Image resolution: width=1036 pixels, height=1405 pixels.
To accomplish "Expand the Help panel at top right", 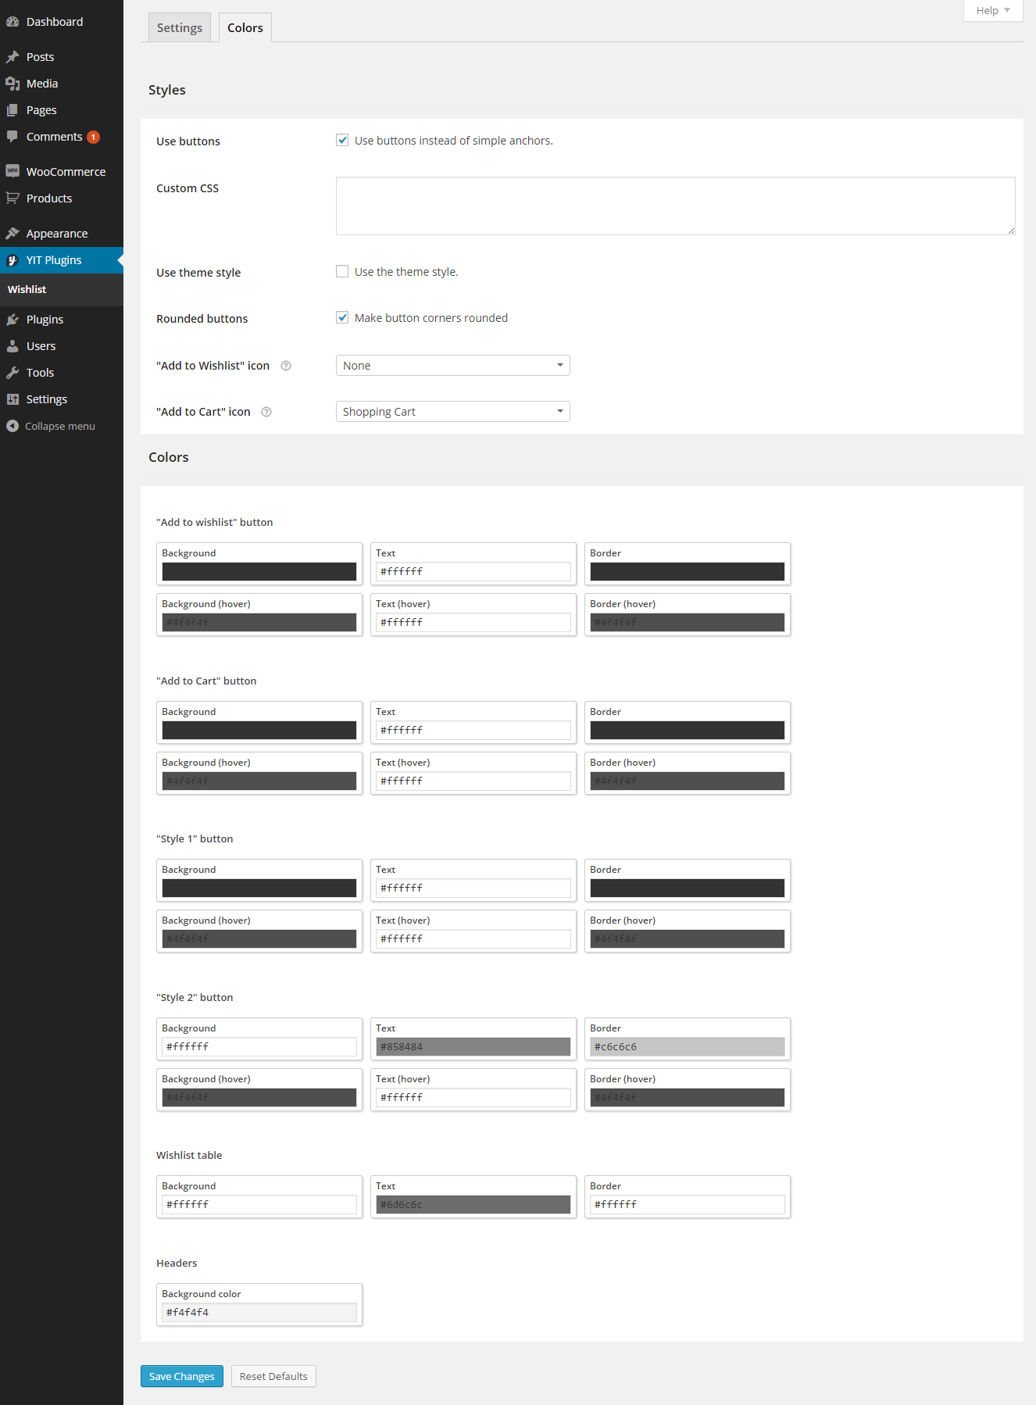I will coord(992,10).
